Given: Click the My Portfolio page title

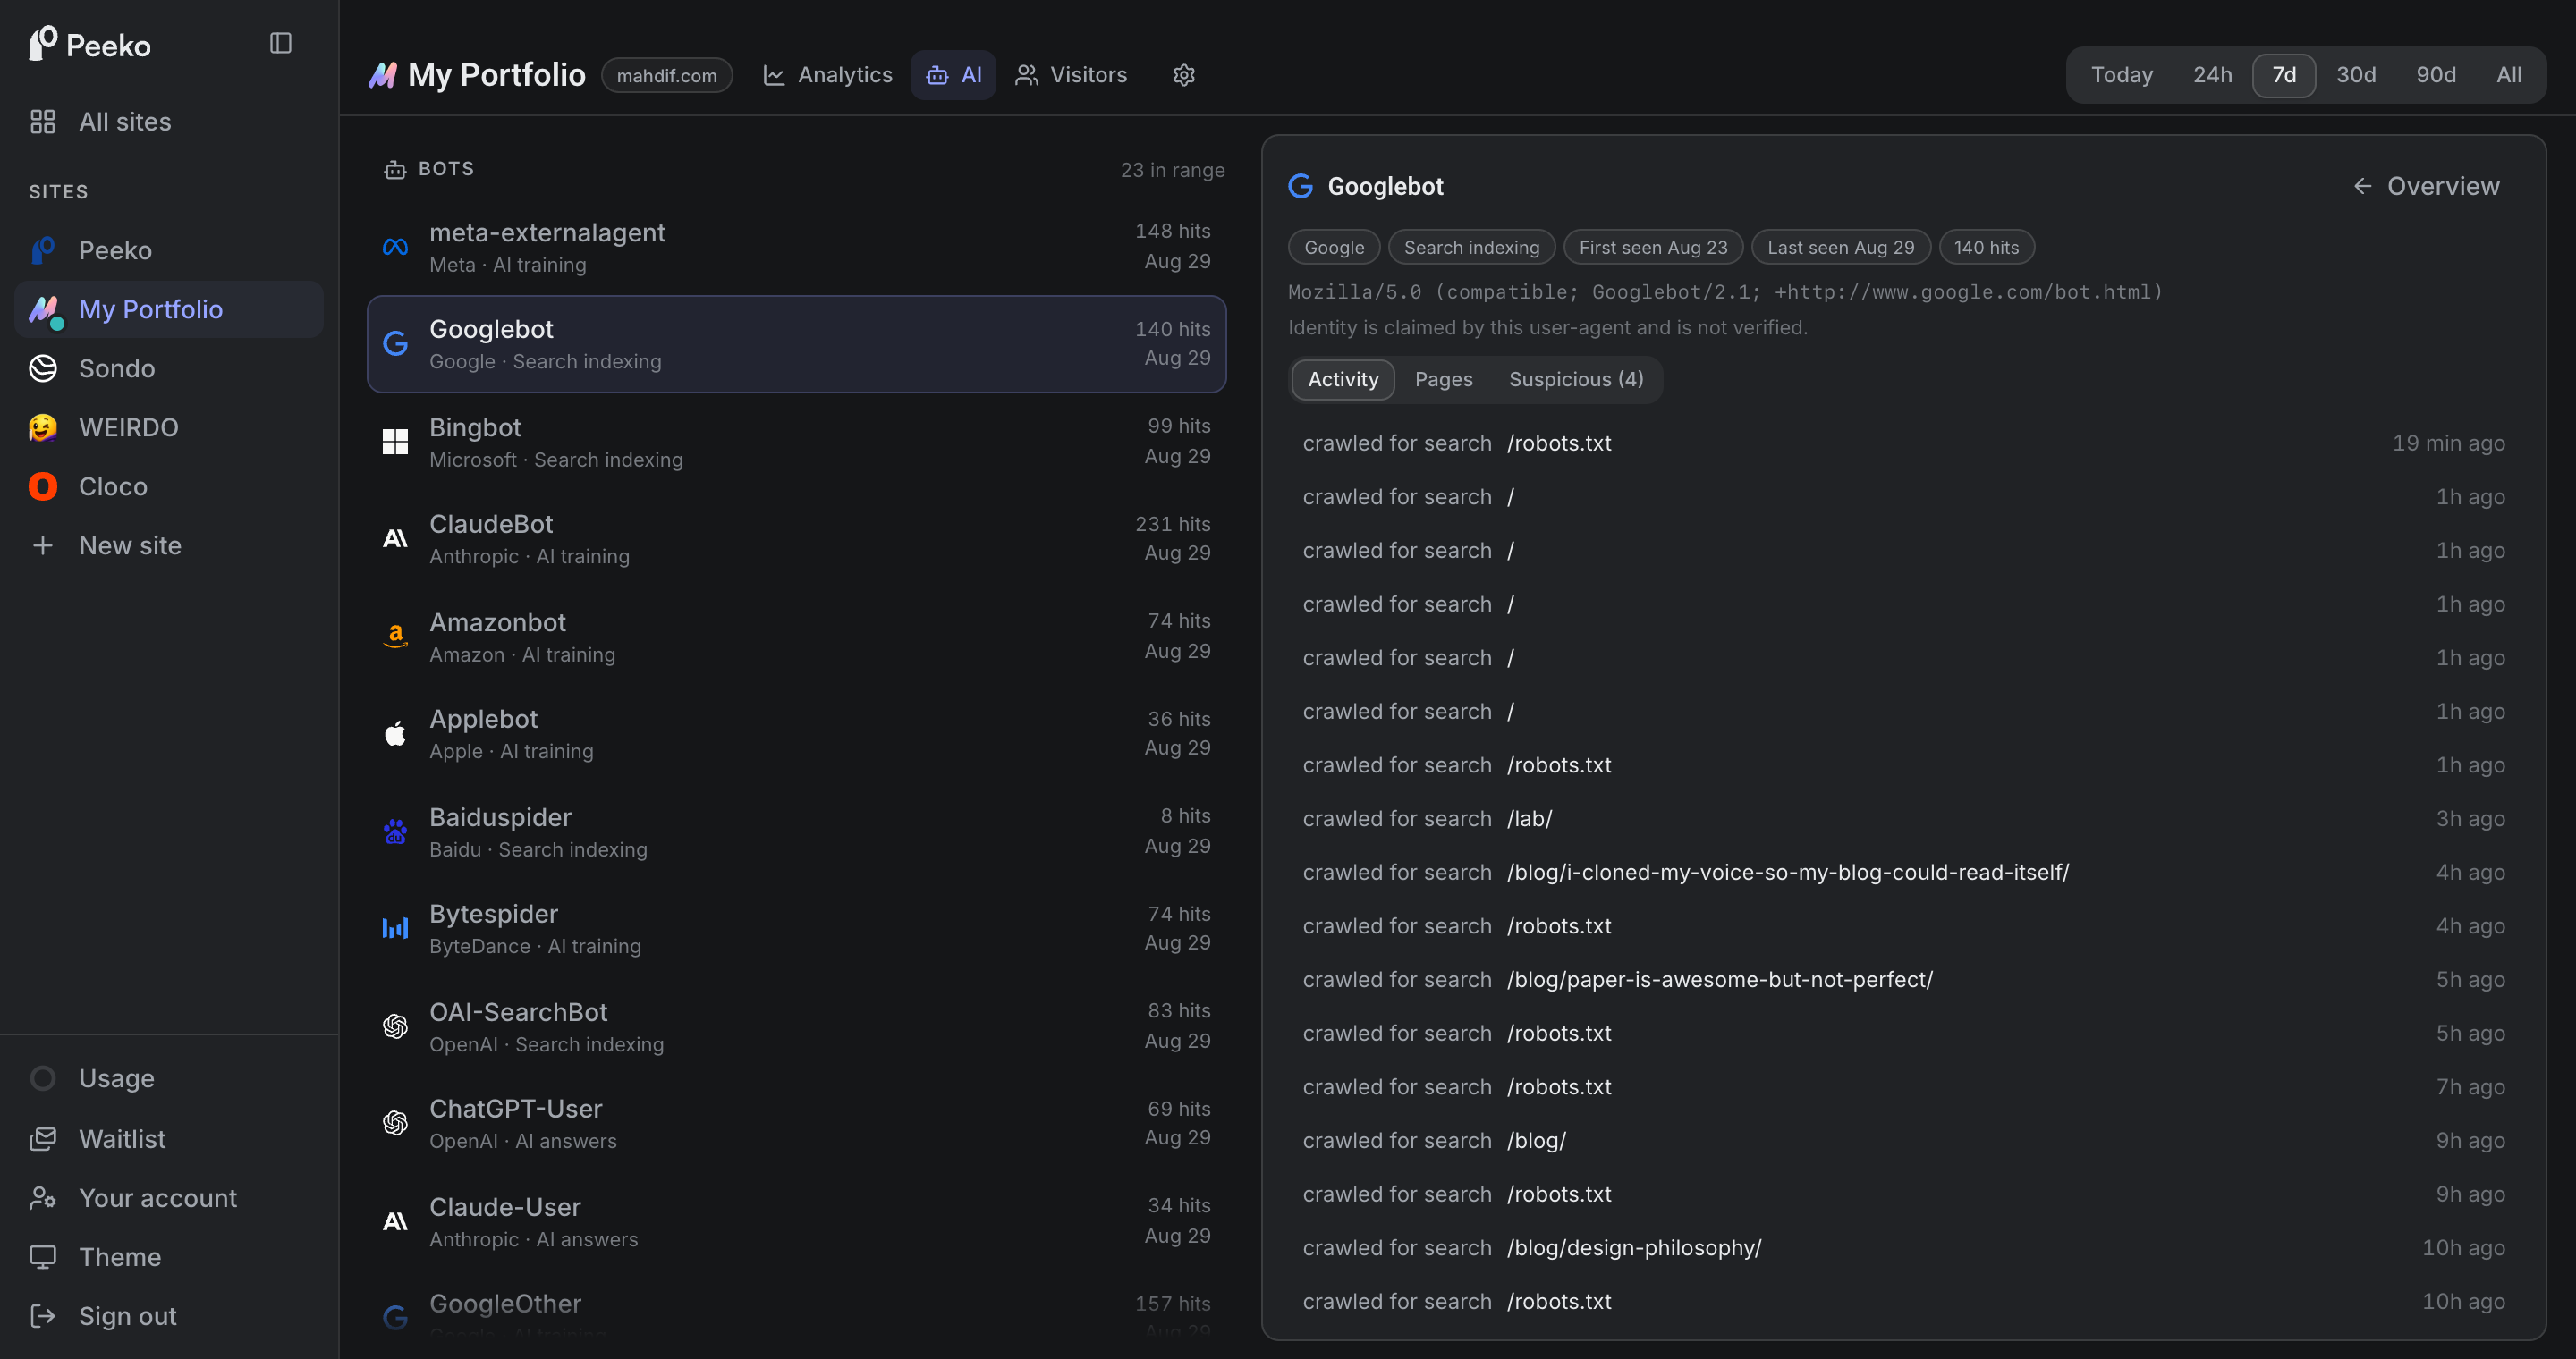Looking at the screenshot, I should tap(497, 75).
